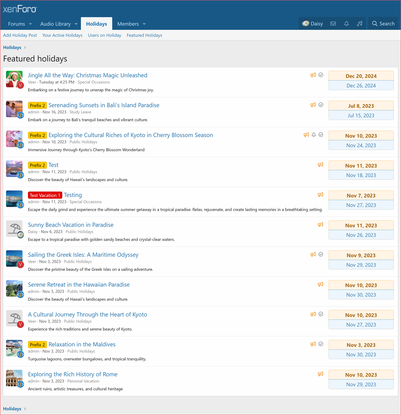Click the Colosseum thumbnail on Rome post
The height and width of the screenshot is (415, 401).
tap(14, 378)
